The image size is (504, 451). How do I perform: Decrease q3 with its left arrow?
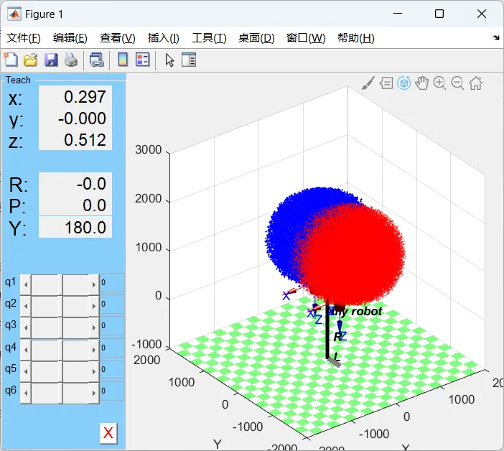click(26, 328)
